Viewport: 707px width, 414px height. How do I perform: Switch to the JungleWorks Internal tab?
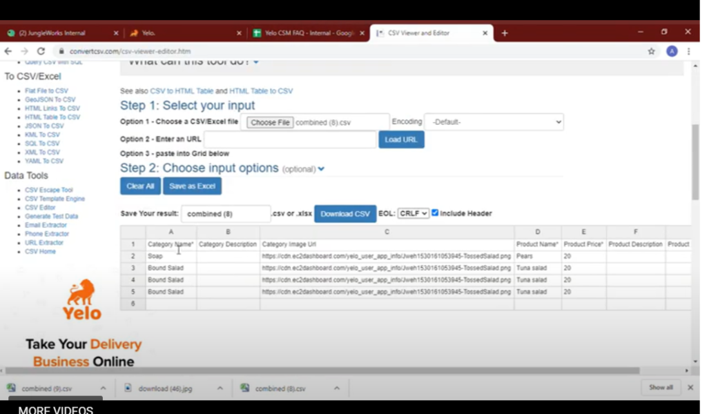coord(59,32)
